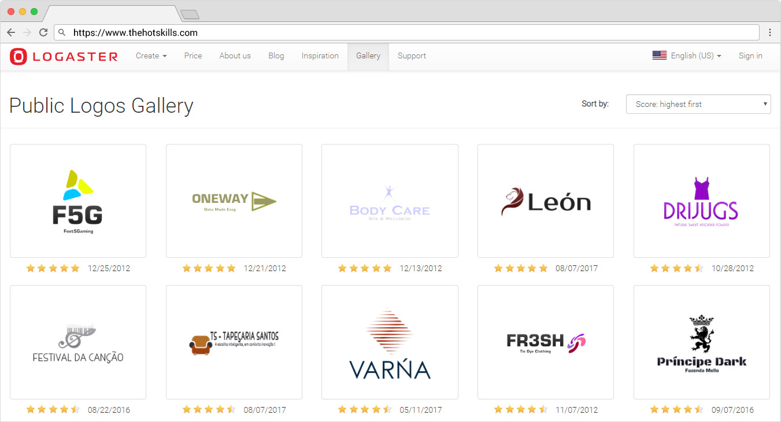Open the Sort by dropdown
This screenshot has height=422, width=781.
tap(698, 104)
